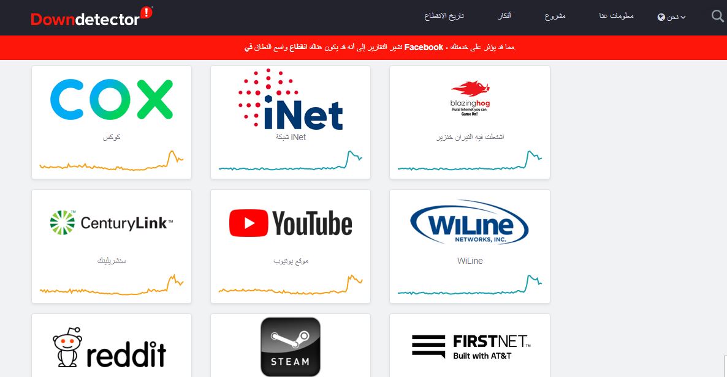
Task: Open the FirstNet AT&T logo card
Action: point(471,347)
